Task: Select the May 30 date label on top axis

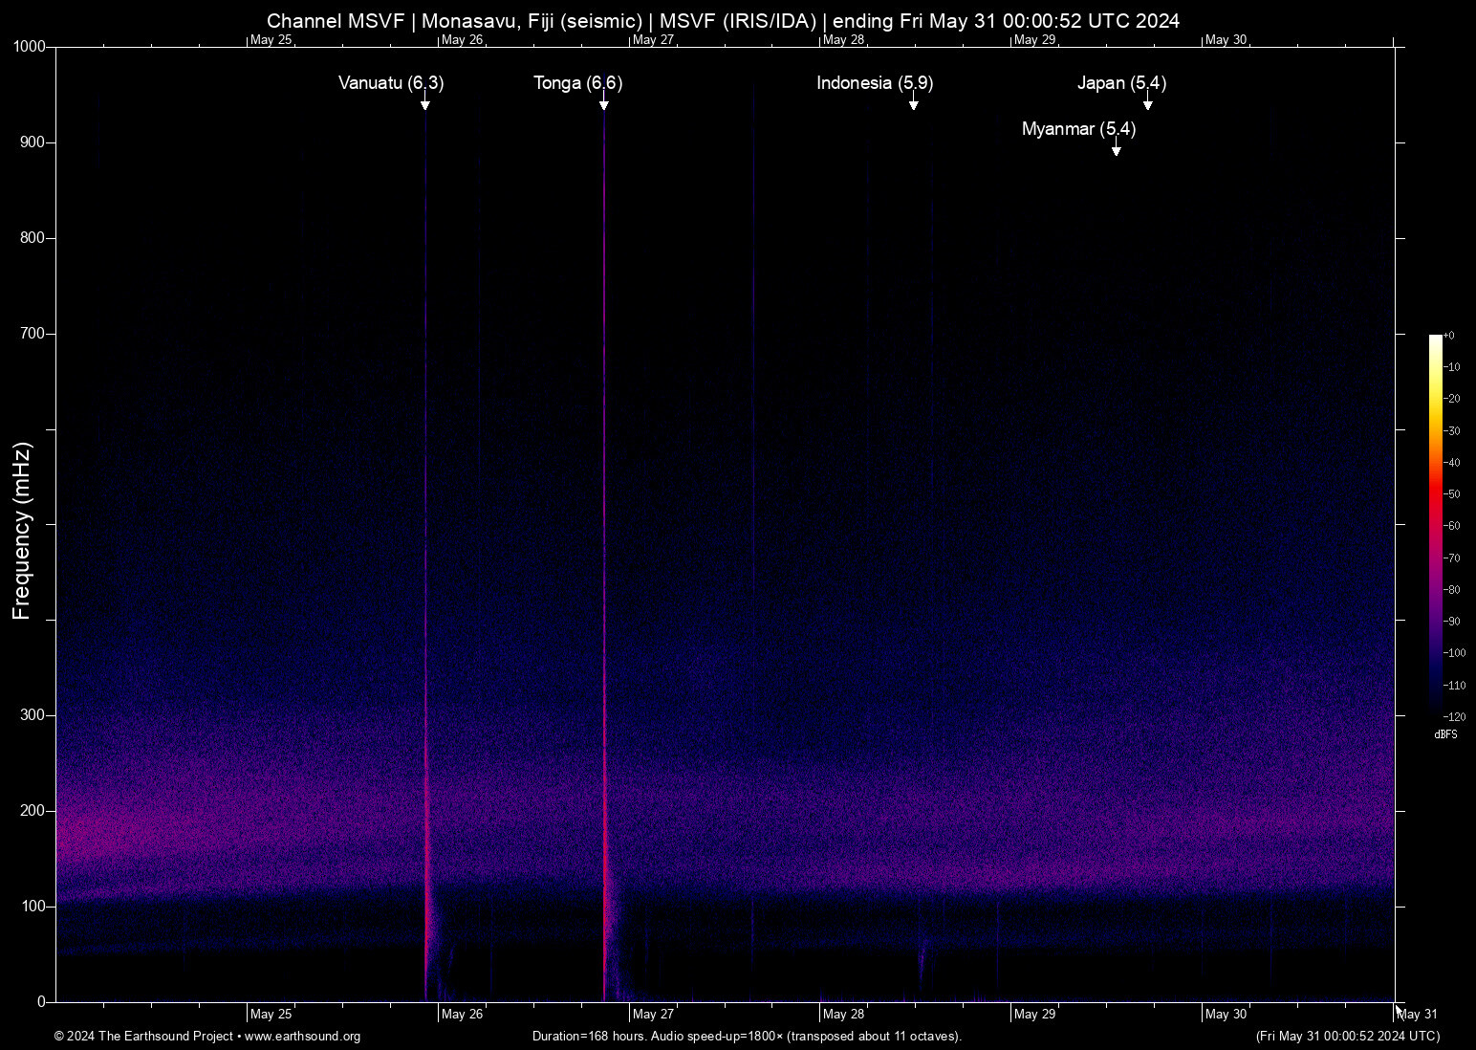Action: coord(1226,40)
